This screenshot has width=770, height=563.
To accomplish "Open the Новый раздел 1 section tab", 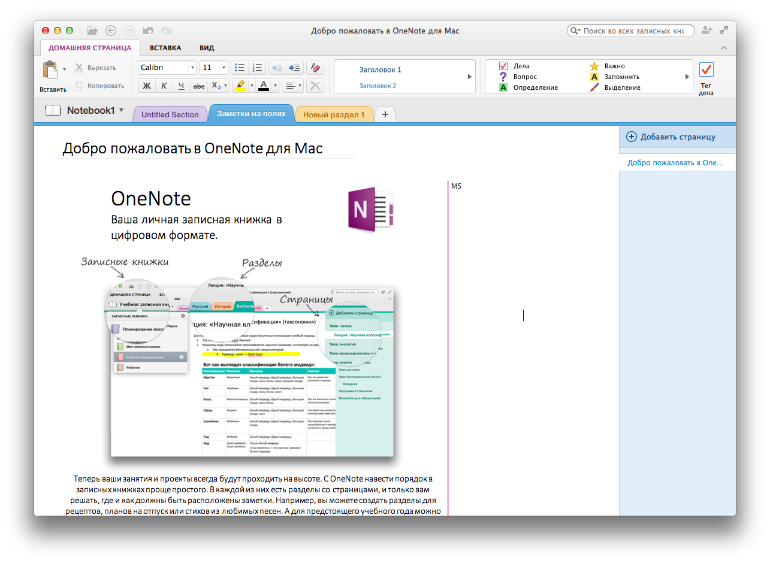I will (334, 114).
